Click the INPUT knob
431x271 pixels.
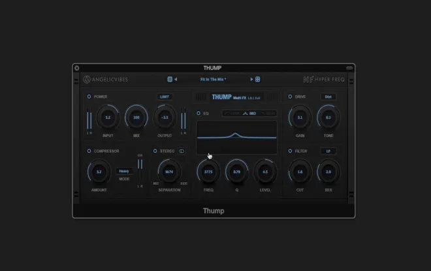click(108, 118)
